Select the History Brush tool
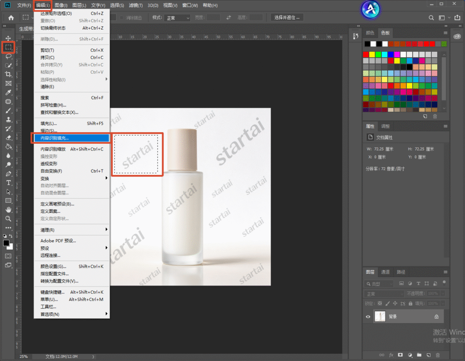This screenshot has height=361, width=465. pyautogui.click(x=8, y=129)
